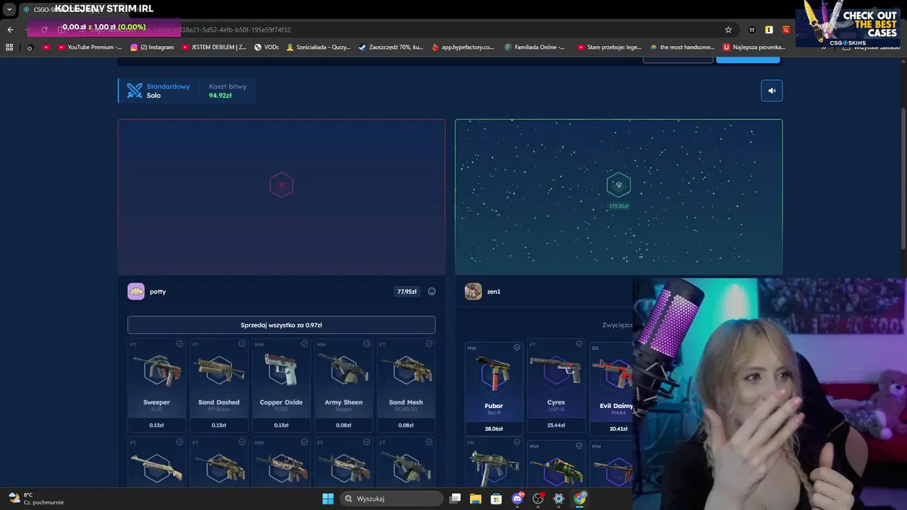Screen dimensions: 907x510
Task: Open zen1's avatar
Action: (473, 291)
